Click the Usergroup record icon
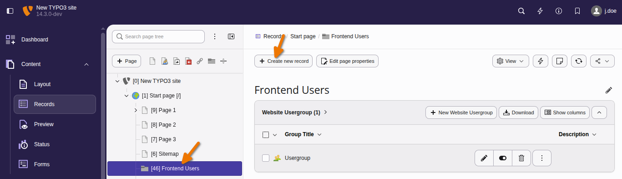Viewport: 622px width, 179px height. [x=277, y=158]
